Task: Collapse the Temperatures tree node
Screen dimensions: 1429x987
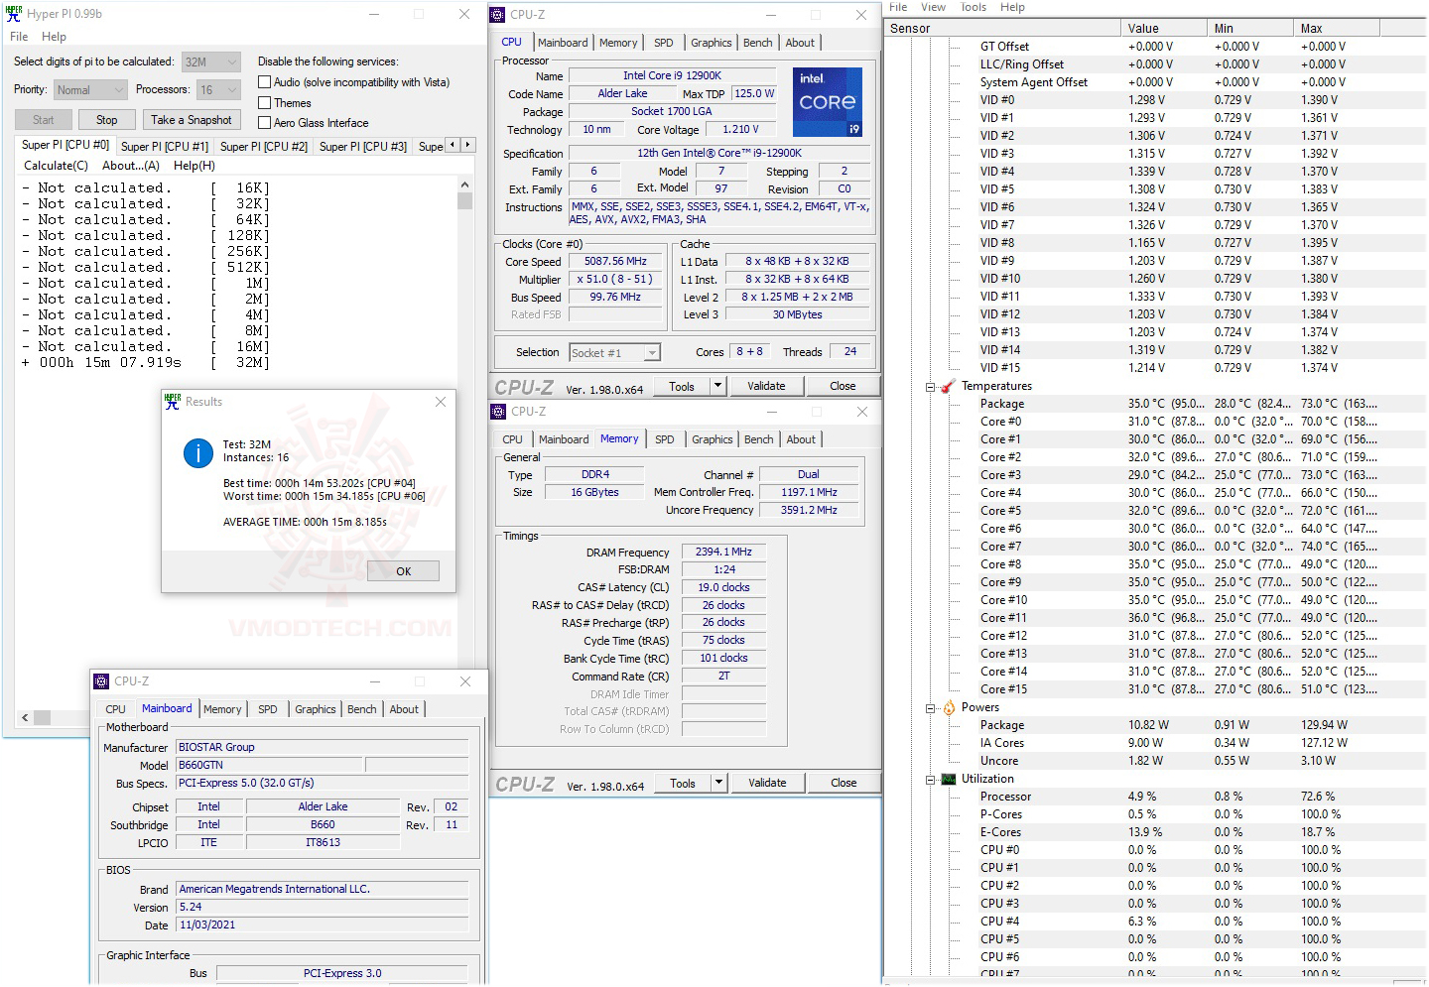Action: pyautogui.click(x=931, y=387)
